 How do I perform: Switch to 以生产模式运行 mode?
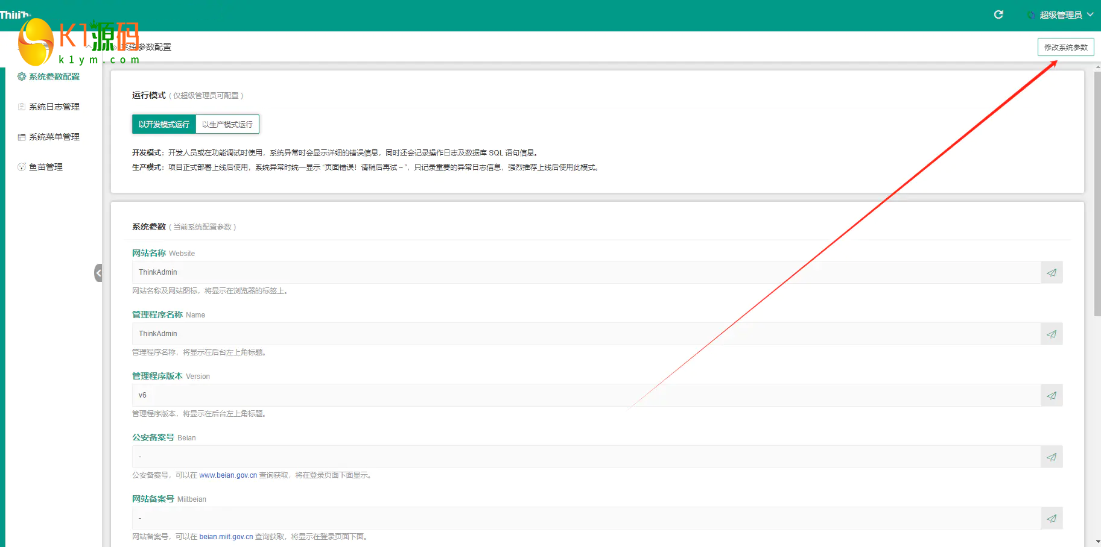(x=227, y=124)
